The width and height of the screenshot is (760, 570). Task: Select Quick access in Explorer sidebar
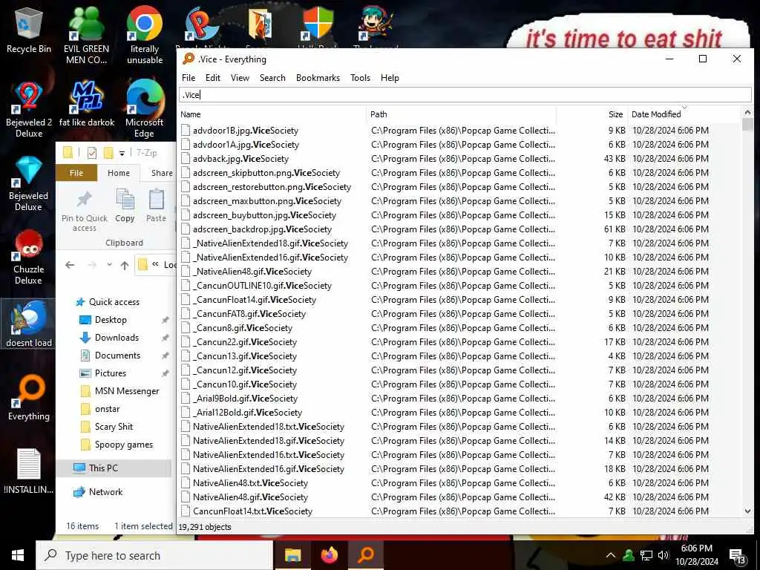point(114,302)
